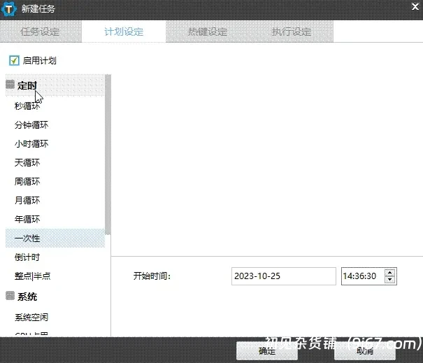Image resolution: width=423 pixels, height=363 pixels.
Task: Collapse the 定时 group
Action: (x=10, y=85)
